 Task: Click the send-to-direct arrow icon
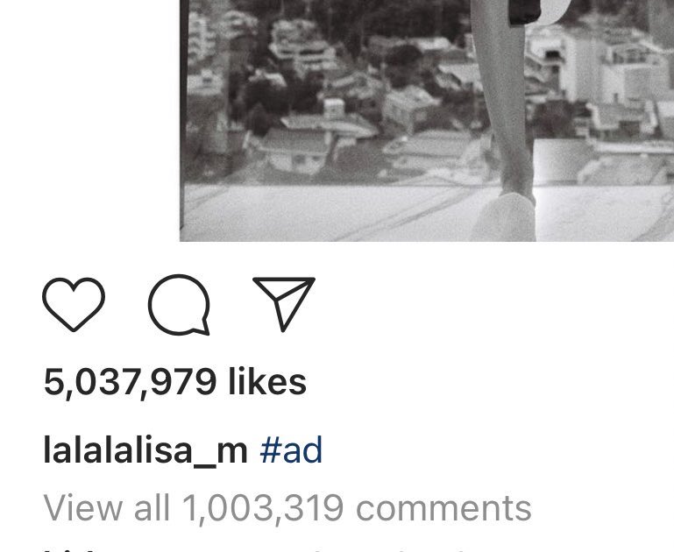pyautogui.click(x=284, y=304)
